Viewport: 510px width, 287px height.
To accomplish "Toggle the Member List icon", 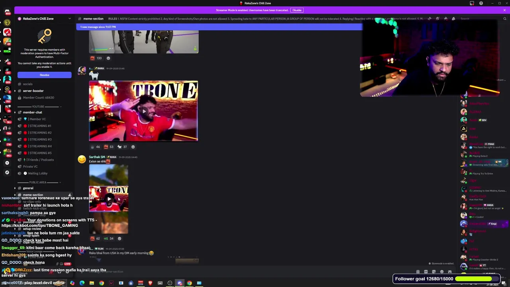I will (453, 19).
